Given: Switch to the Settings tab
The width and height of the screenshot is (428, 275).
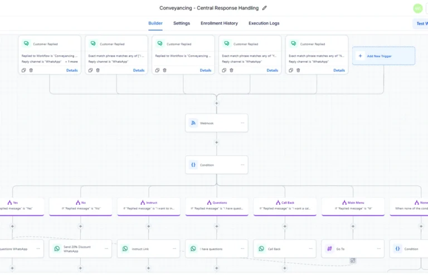Looking at the screenshot, I should (x=181, y=23).
